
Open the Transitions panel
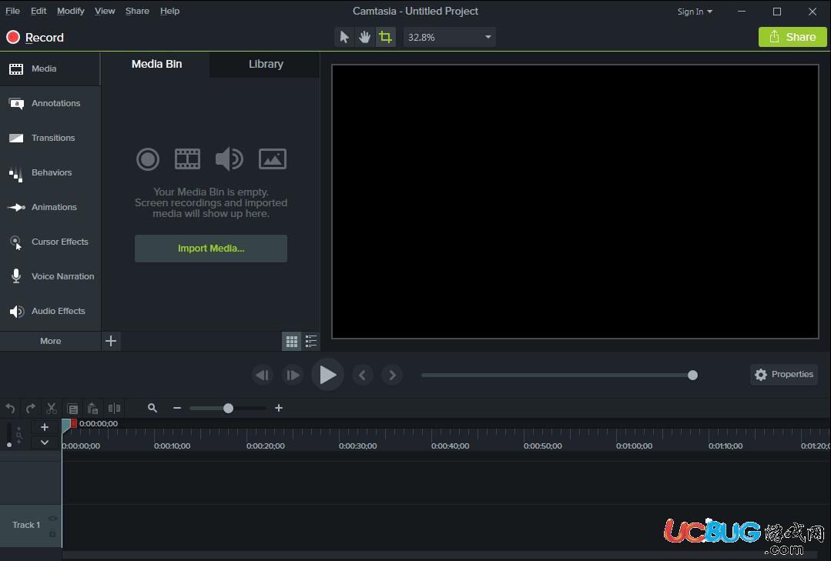pos(50,138)
